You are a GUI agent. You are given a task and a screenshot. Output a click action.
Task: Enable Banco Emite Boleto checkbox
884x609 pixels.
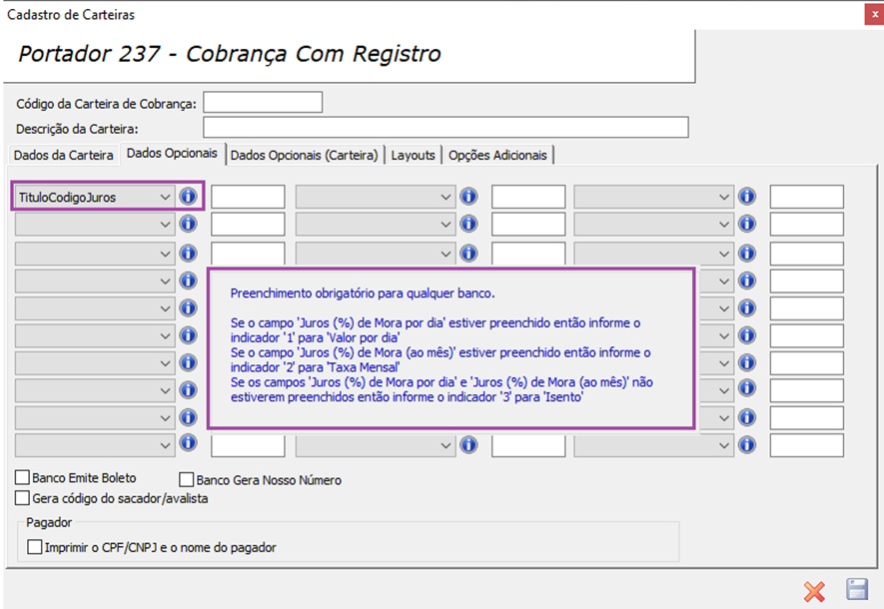tap(23, 478)
